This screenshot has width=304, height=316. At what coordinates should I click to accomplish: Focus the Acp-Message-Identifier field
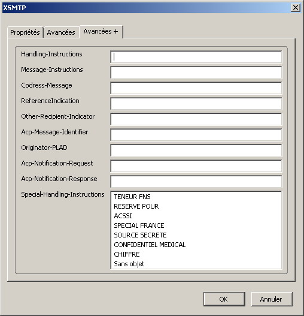[196, 135]
